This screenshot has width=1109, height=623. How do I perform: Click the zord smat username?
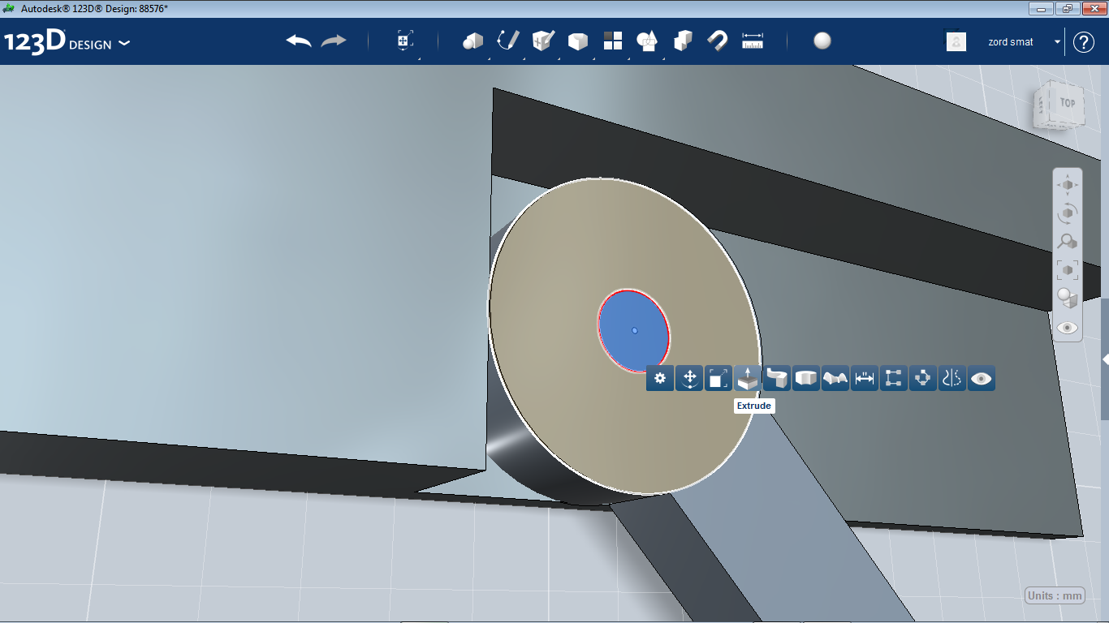click(x=1011, y=41)
